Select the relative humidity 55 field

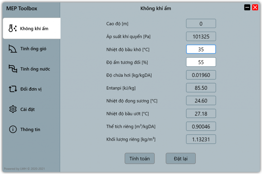tap(201, 62)
